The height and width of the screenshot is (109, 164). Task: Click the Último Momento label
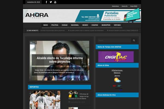[33, 31]
